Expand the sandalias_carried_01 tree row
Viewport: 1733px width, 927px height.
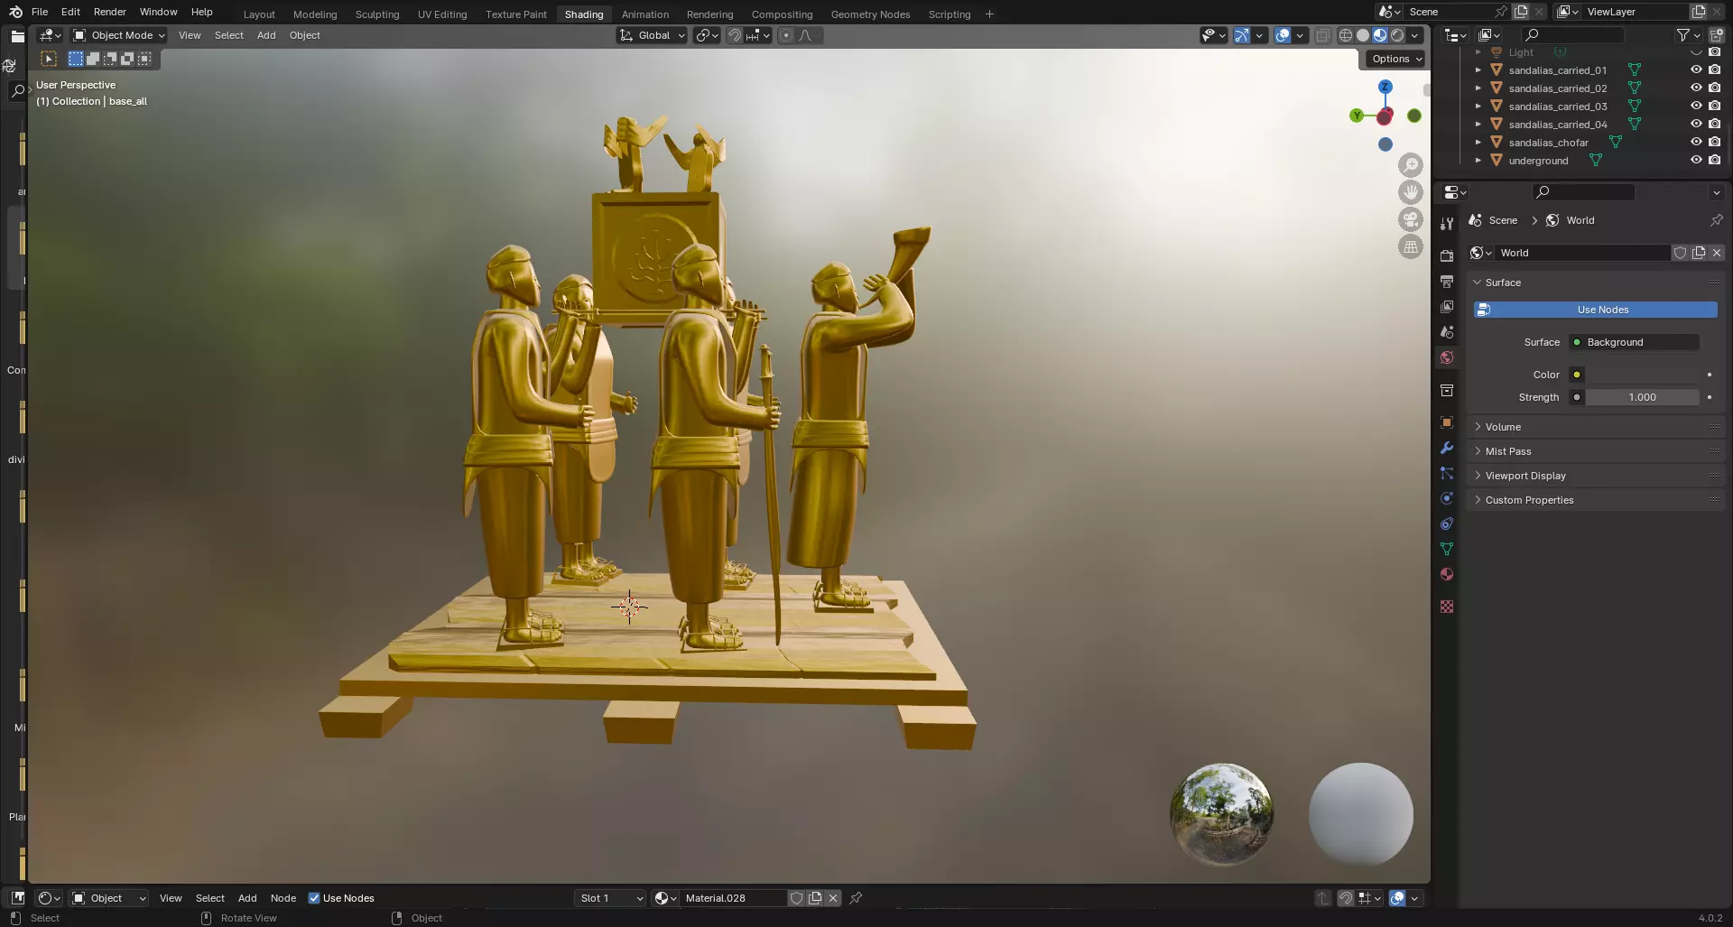coord(1478,70)
